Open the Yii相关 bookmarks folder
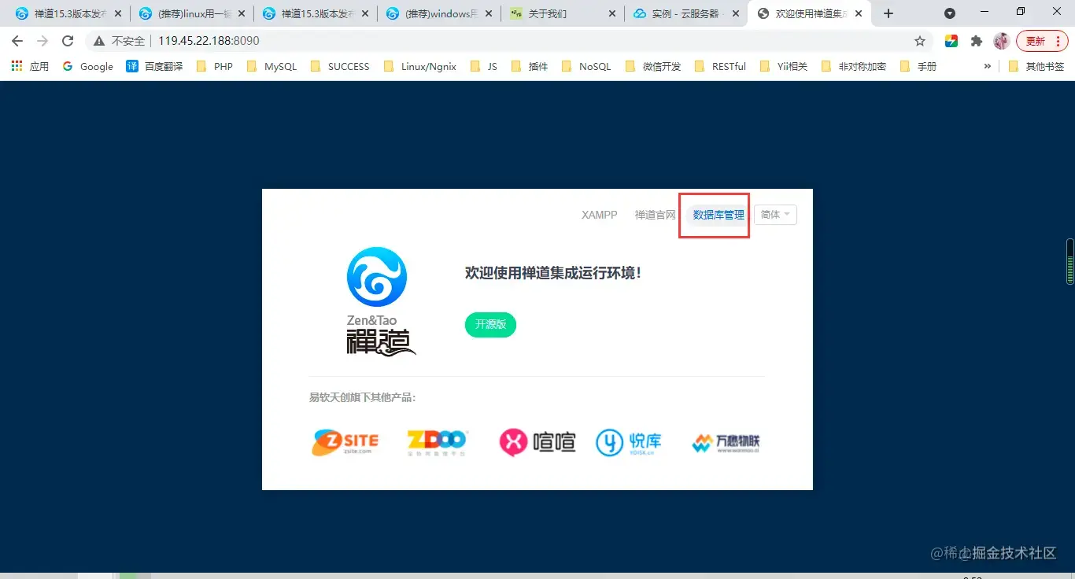The image size is (1075, 579). tap(784, 66)
